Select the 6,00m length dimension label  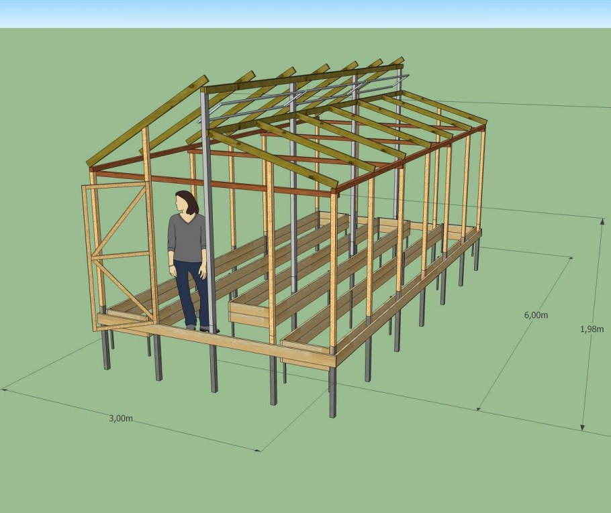pyautogui.click(x=535, y=315)
